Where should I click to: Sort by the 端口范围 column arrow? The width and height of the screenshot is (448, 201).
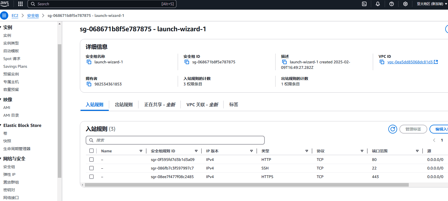[x=417, y=151]
